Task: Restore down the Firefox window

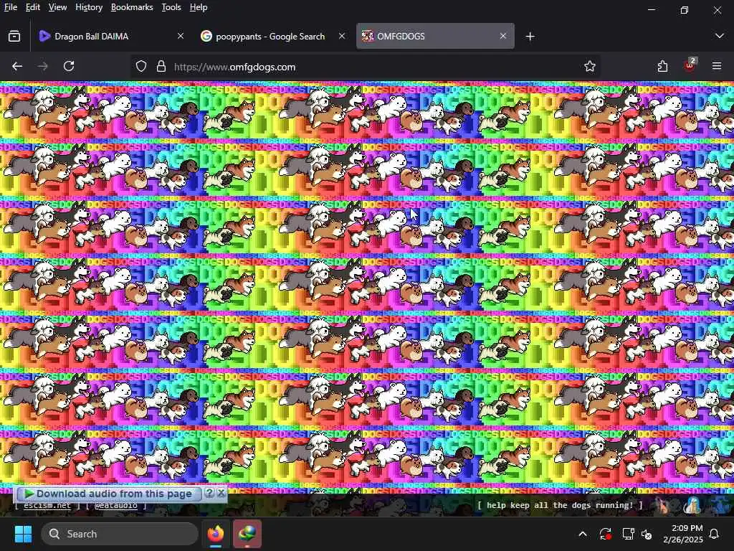Action: (685, 9)
